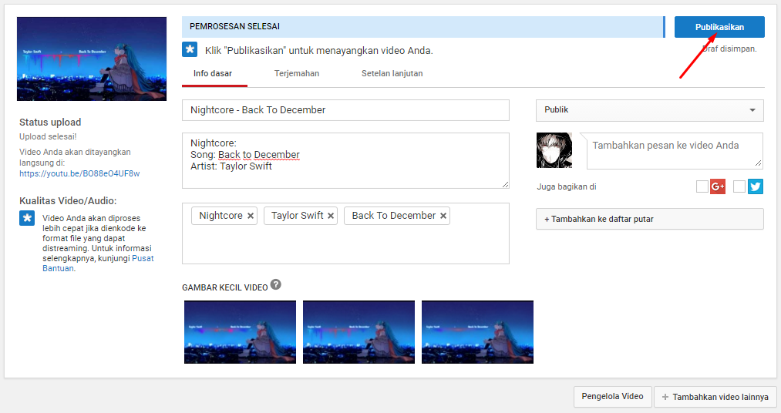Image resolution: width=781 pixels, height=413 pixels.
Task: Click the Google+ share icon
Action: (x=717, y=186)
